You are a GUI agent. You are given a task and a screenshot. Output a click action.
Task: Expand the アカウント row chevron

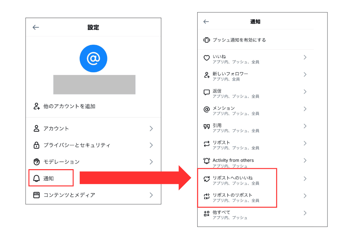click(x=151, y=129)
